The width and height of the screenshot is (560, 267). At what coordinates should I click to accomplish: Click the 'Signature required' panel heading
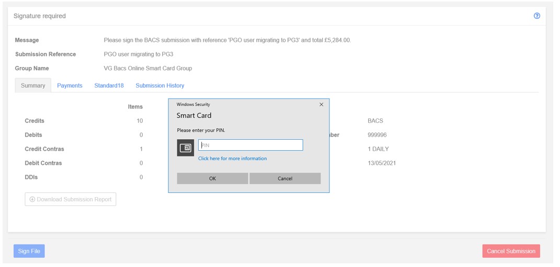tap(40, 16)
